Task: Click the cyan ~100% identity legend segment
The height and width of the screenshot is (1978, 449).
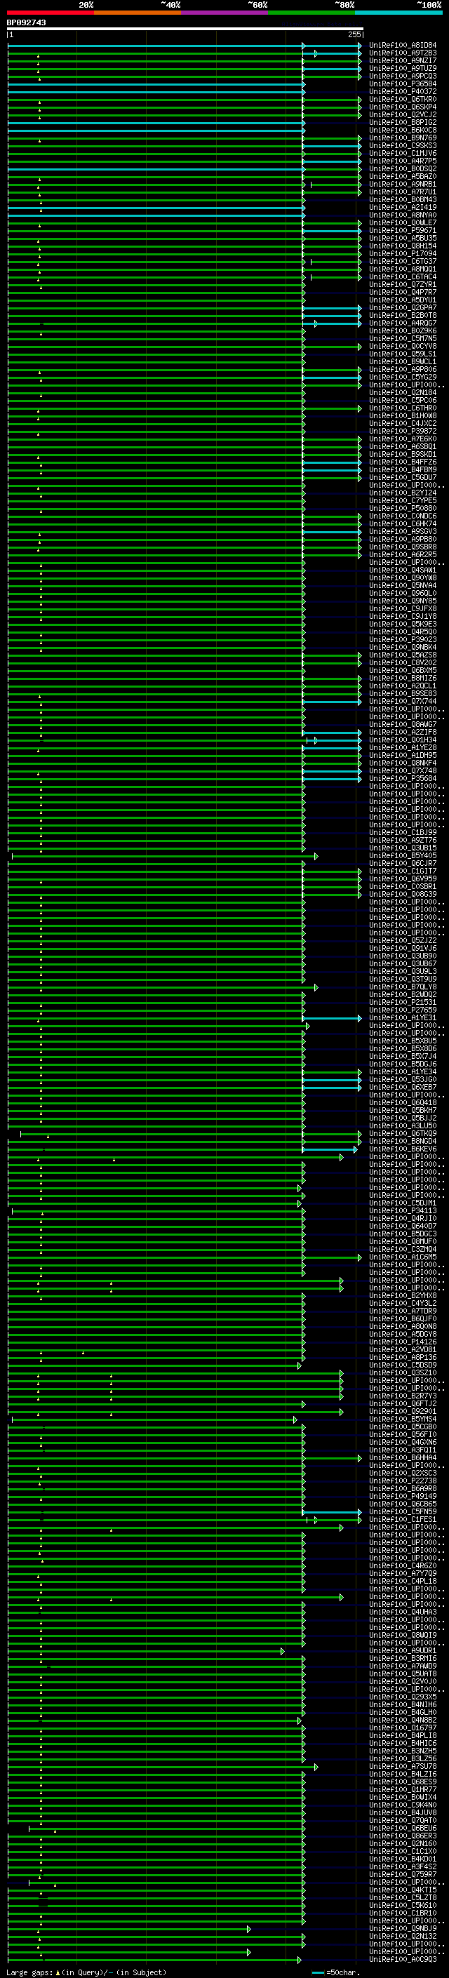Action: point(398,13)
